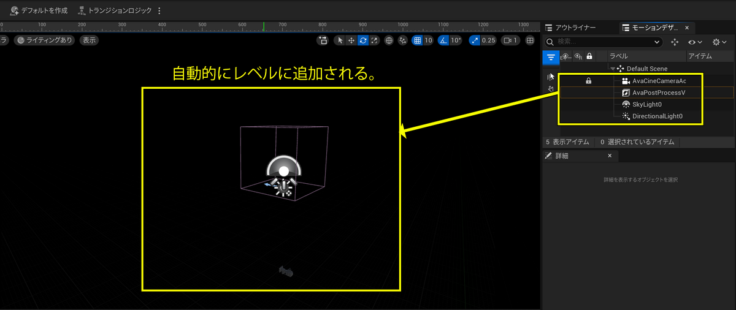Toggle the blue outliner filter button

coord(551,57)
